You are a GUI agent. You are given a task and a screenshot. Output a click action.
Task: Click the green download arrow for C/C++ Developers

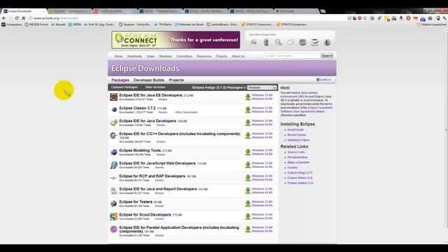point(248,135)
